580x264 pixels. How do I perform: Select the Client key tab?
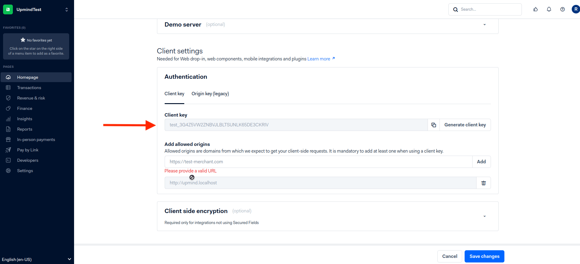(174, 94)
